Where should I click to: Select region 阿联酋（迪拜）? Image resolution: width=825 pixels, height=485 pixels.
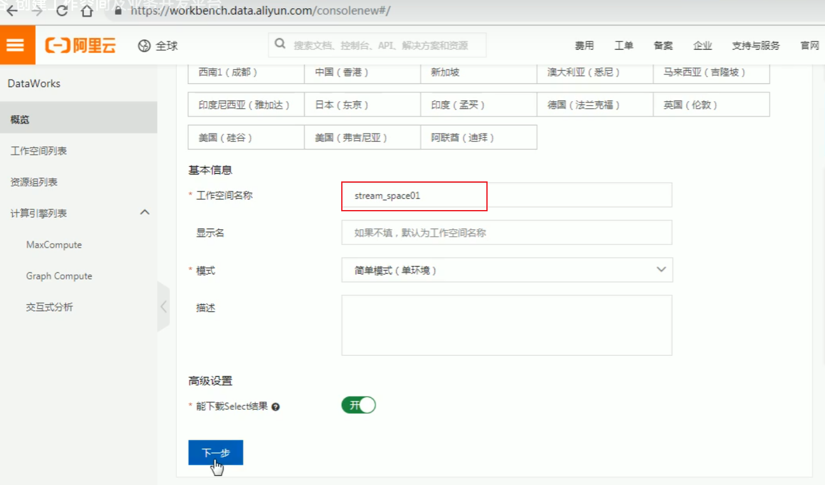tap(479, 137)
